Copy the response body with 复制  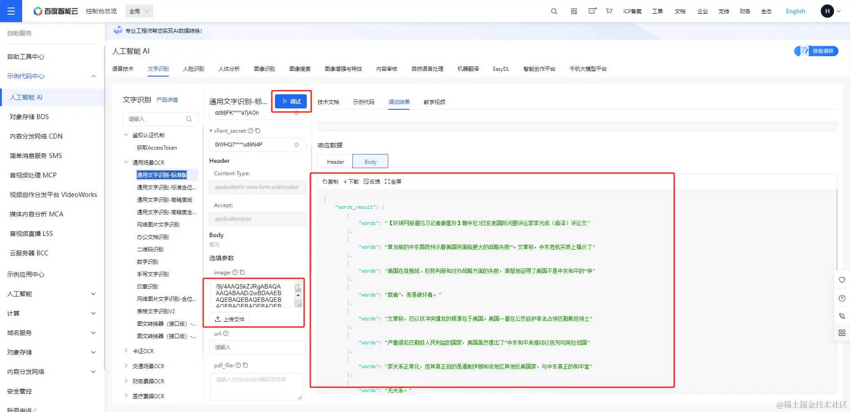coord(330,182)
